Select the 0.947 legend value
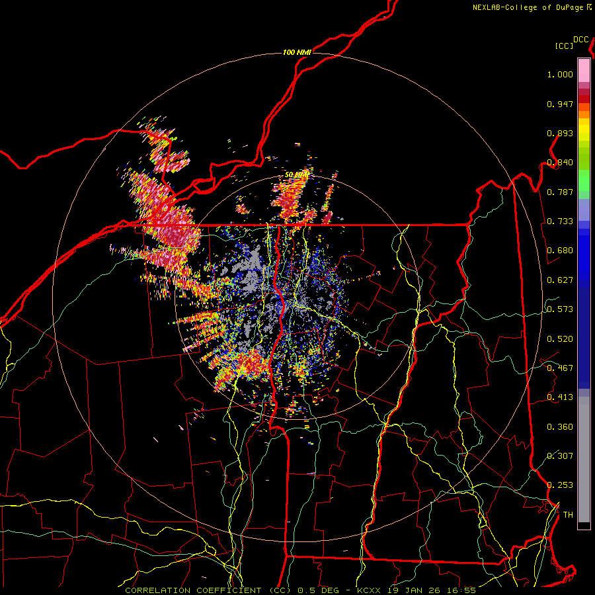 pos(560,104)
